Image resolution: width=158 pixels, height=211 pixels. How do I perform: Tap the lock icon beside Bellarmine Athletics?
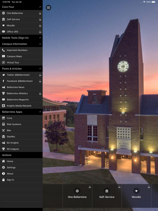40,93
